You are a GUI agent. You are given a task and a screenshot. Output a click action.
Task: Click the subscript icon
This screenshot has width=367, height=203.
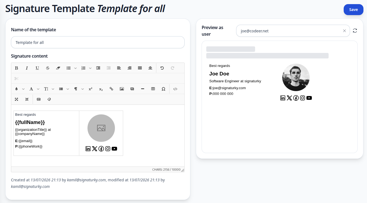[x=101, y=89]
